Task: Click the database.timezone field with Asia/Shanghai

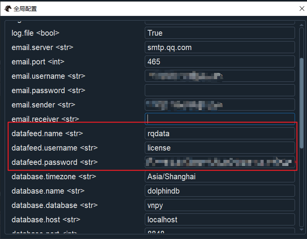Action: click(220, 177)
